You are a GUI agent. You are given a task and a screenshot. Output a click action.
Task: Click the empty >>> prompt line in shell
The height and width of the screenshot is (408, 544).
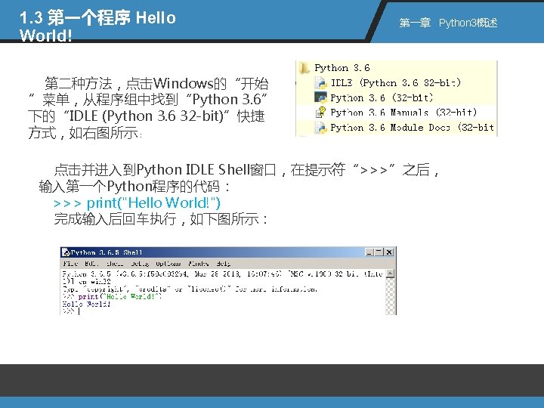click(71, 311)
